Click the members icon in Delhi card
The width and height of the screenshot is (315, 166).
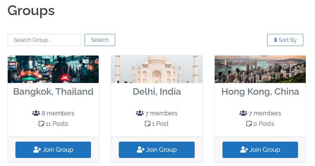coord(140,113)
